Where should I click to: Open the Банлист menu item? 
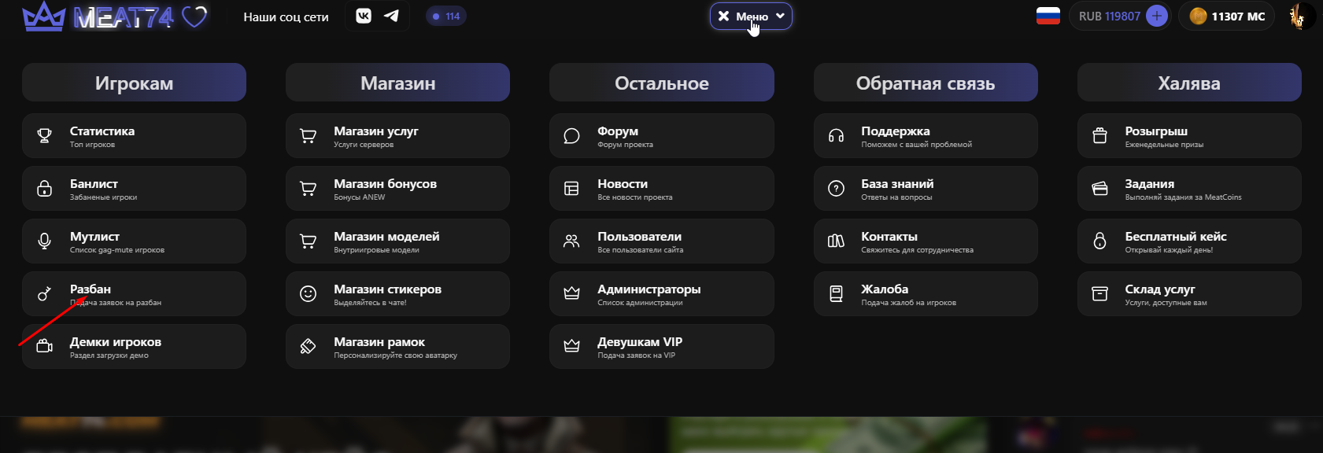[134, 189]
